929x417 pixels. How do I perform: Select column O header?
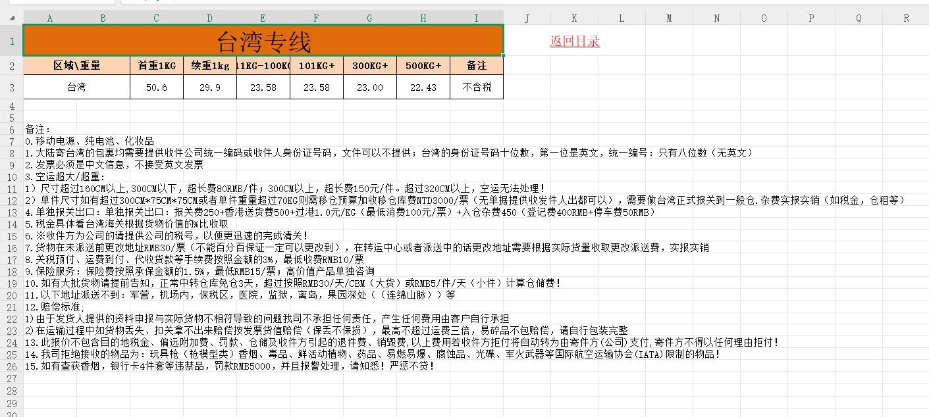tap(764, 18)
